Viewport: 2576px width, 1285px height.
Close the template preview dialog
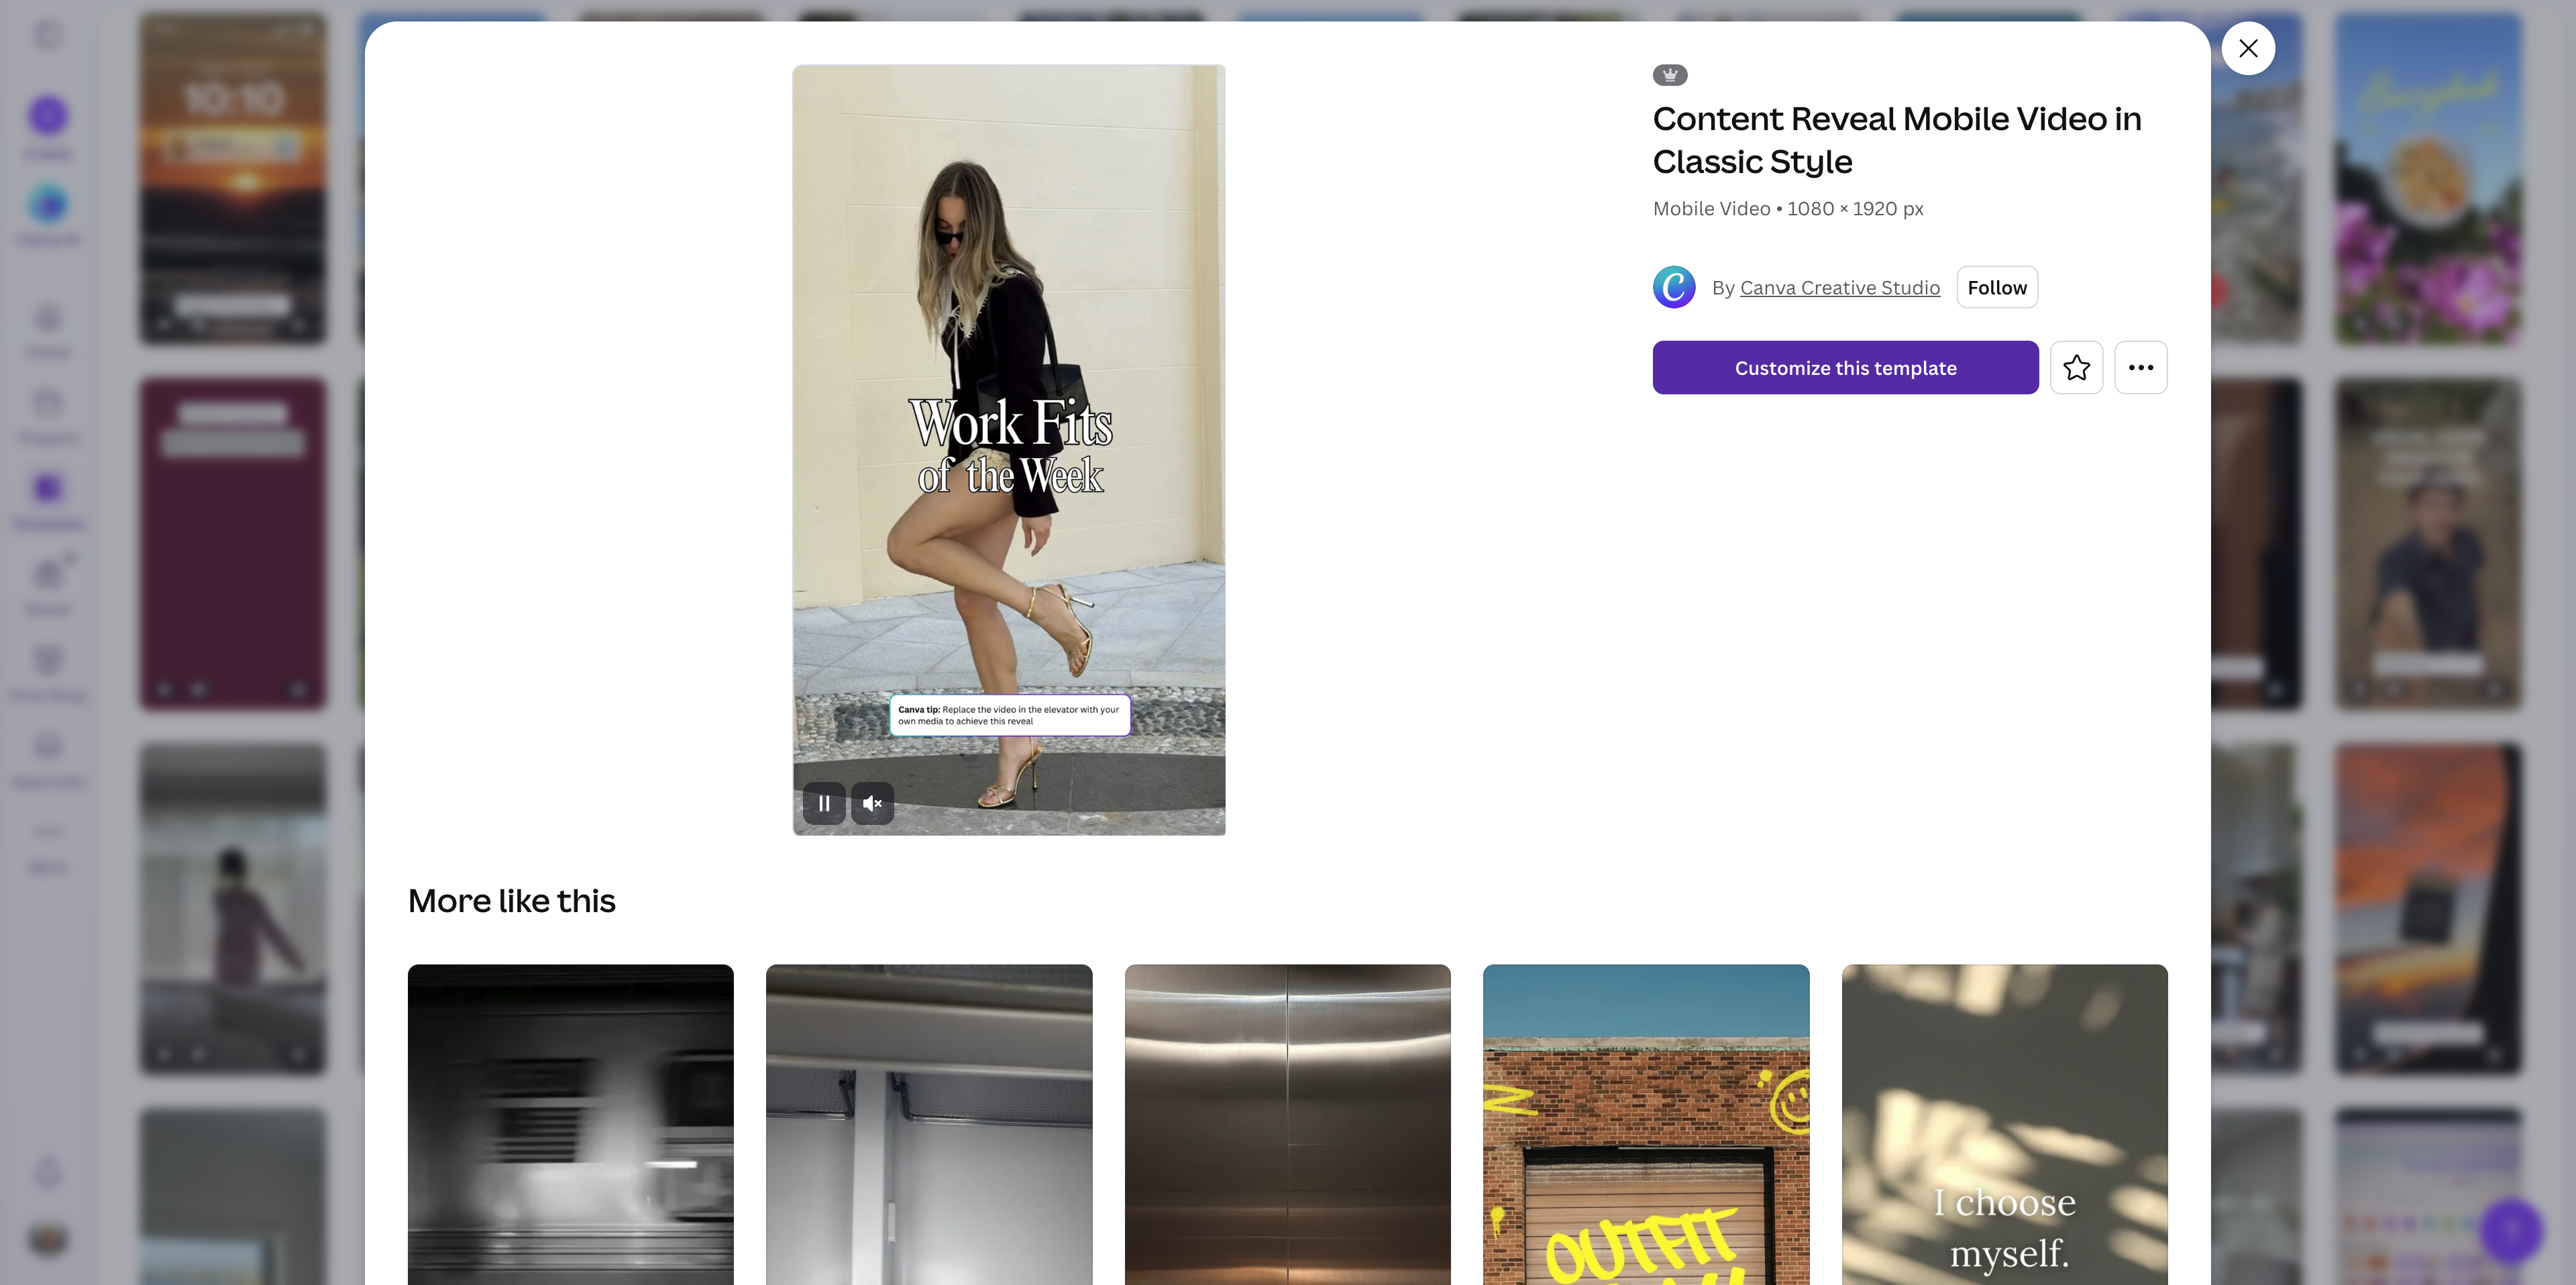(x=2248, y=48)
